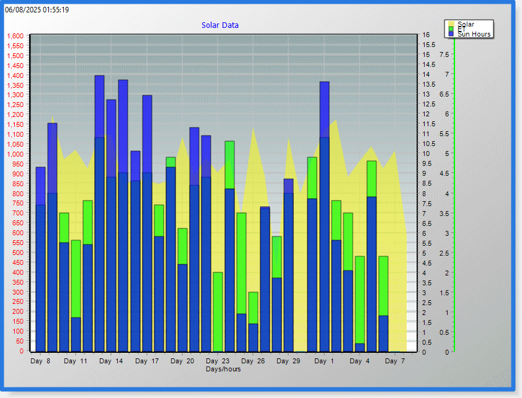522x398 pixels.
Task: Click the all-green bar above Day 23
Action: 218,312
